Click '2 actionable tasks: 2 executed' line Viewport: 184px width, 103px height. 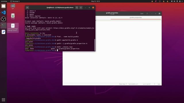tap(38, 35)
